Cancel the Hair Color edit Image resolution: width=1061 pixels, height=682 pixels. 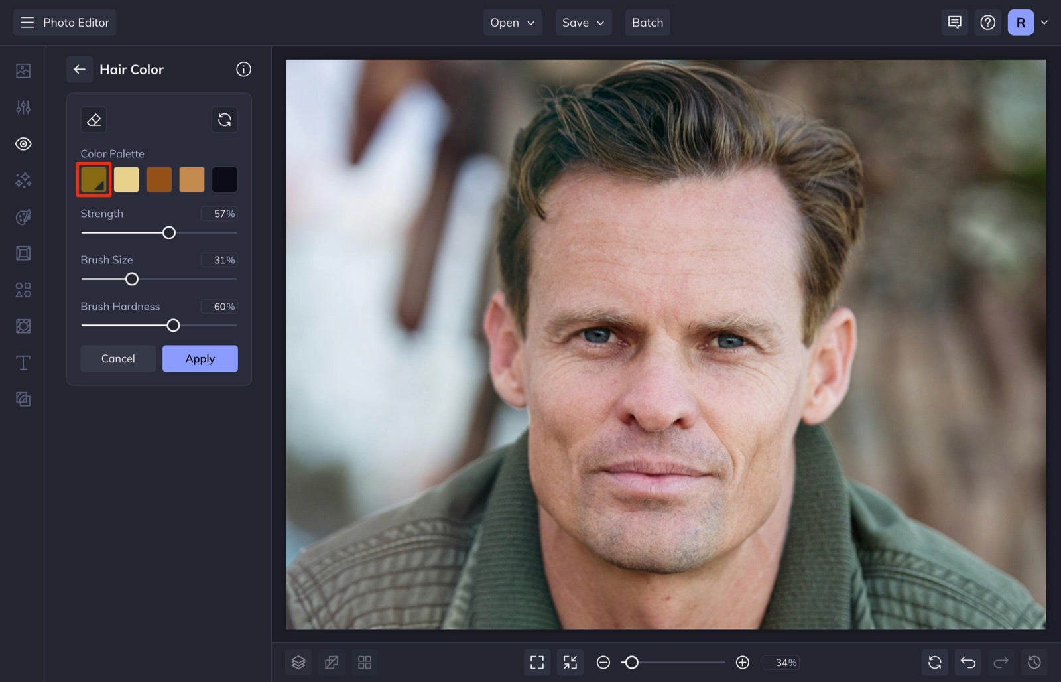point(117,358)
